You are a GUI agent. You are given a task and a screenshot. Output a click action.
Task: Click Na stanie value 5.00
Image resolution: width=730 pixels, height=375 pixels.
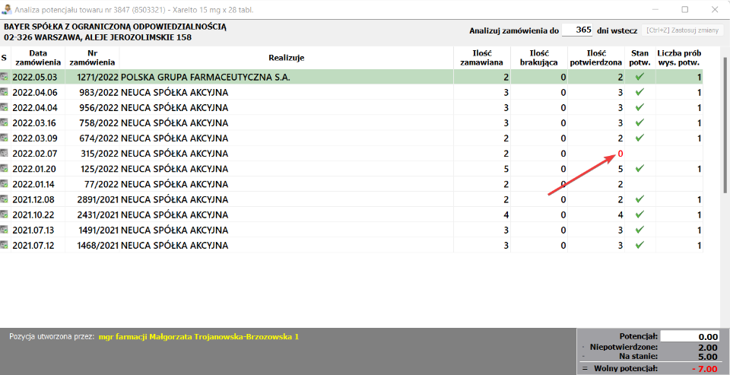coord(706,358)
